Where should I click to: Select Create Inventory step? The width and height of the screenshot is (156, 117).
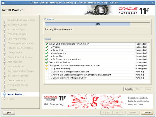point(16,80)
